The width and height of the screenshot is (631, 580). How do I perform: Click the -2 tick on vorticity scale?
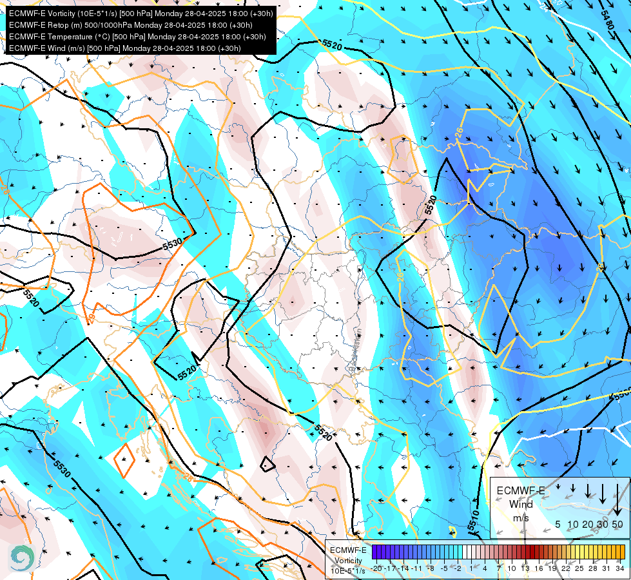(x=458, y=568)
